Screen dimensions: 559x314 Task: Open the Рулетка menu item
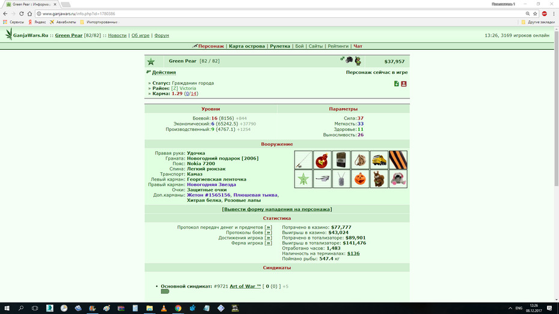pos(280,46)
